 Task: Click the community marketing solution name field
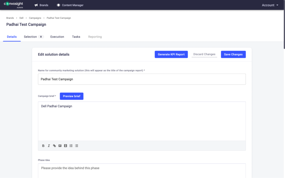142,79
